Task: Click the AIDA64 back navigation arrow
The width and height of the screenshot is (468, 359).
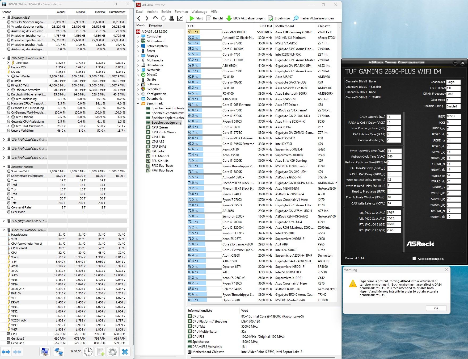Action: (139, 18)
